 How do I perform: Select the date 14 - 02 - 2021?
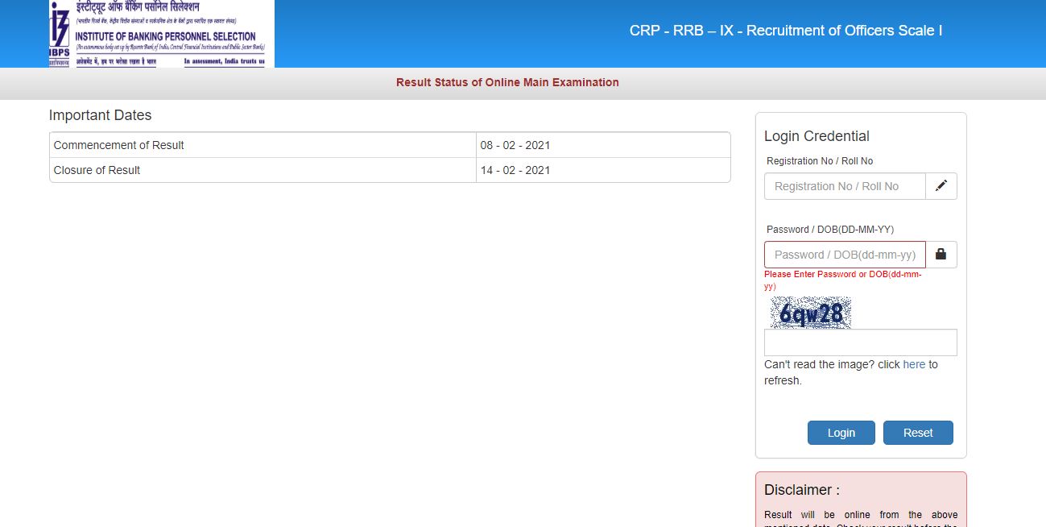pyautogui.click(x=516, y=170)
